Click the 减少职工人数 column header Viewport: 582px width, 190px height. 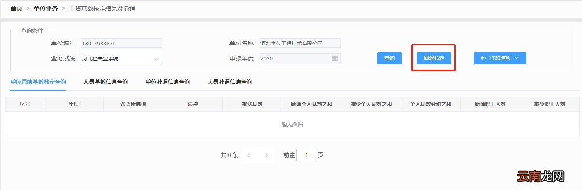point(550,104)
